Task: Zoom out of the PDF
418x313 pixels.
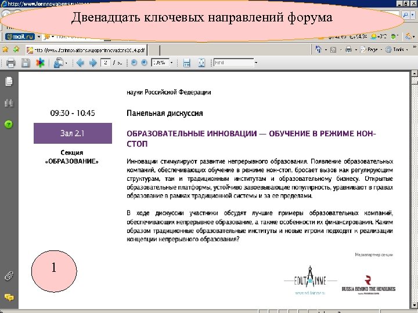Action: click(x=134, y=63)
